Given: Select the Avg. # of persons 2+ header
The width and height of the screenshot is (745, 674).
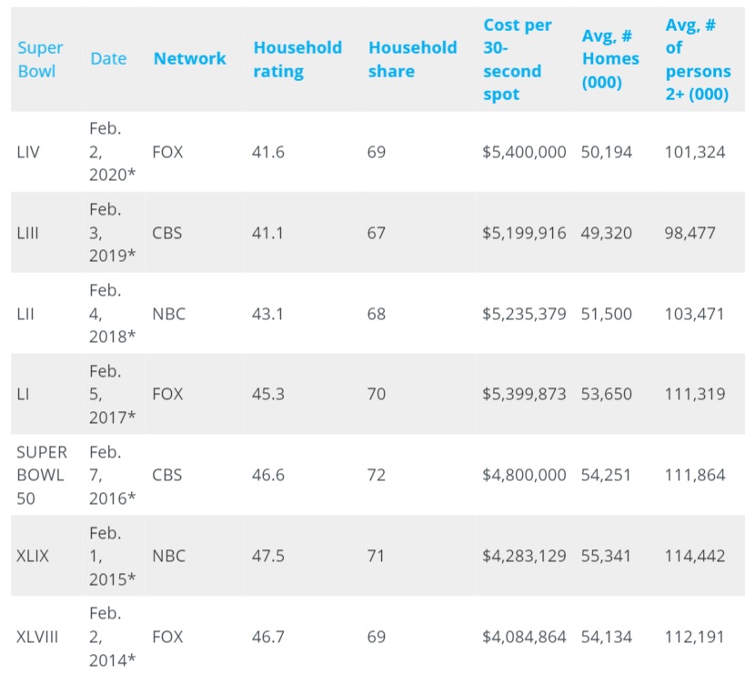Looking at the screenshot, I should coord(698,59).
